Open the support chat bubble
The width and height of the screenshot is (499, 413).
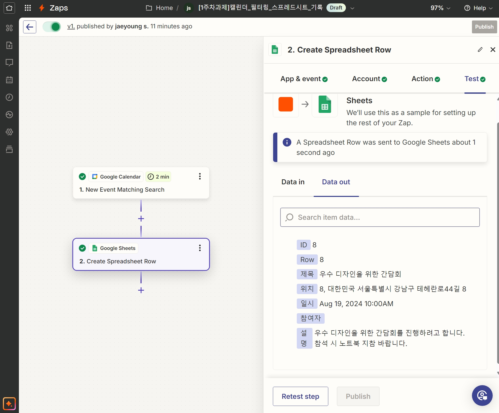tap(482, 395)
